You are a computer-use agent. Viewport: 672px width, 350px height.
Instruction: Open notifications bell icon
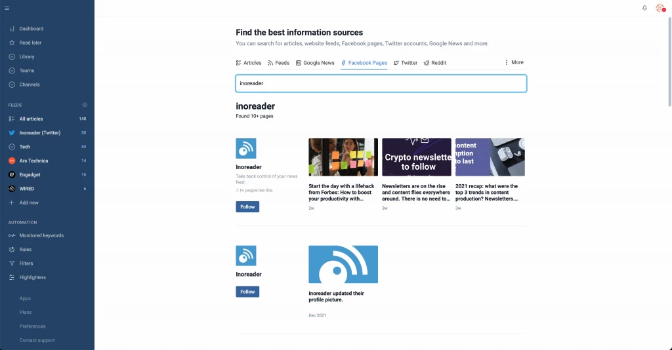tap(644, 8)
